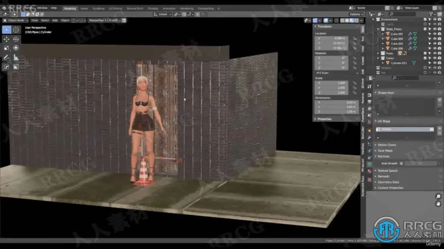Click the solid viewport shading icon

[x=347, y=21]
